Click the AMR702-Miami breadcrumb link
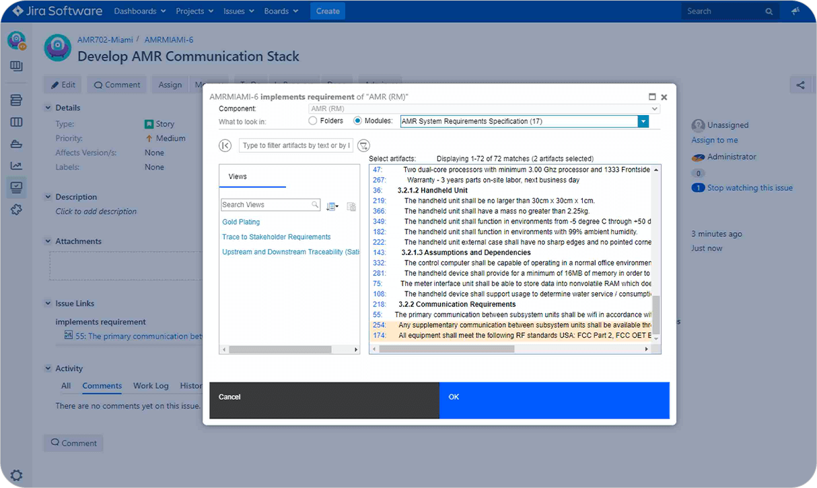817x488 pixels. pos(105,40)
